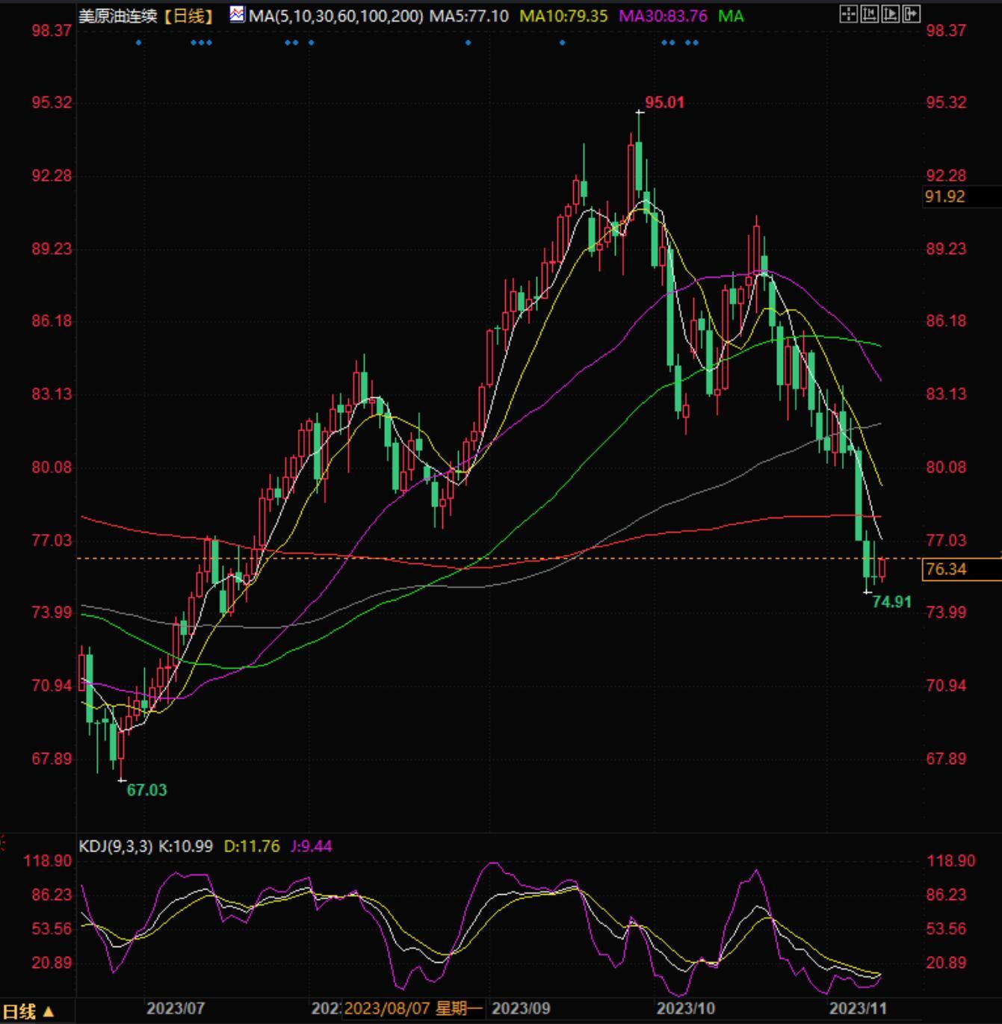This screenshot has height=1024, width=1002.
Task: Click the crosshair cursor icon in top toolbar
Action: tap(848, 14)
